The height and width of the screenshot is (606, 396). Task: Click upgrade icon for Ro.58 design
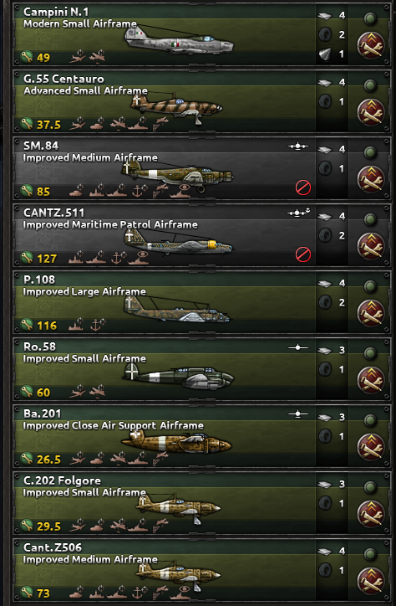pos(371,380)
